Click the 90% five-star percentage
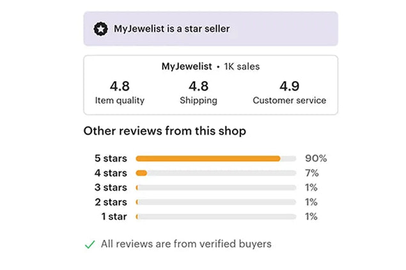 point(316,158)
